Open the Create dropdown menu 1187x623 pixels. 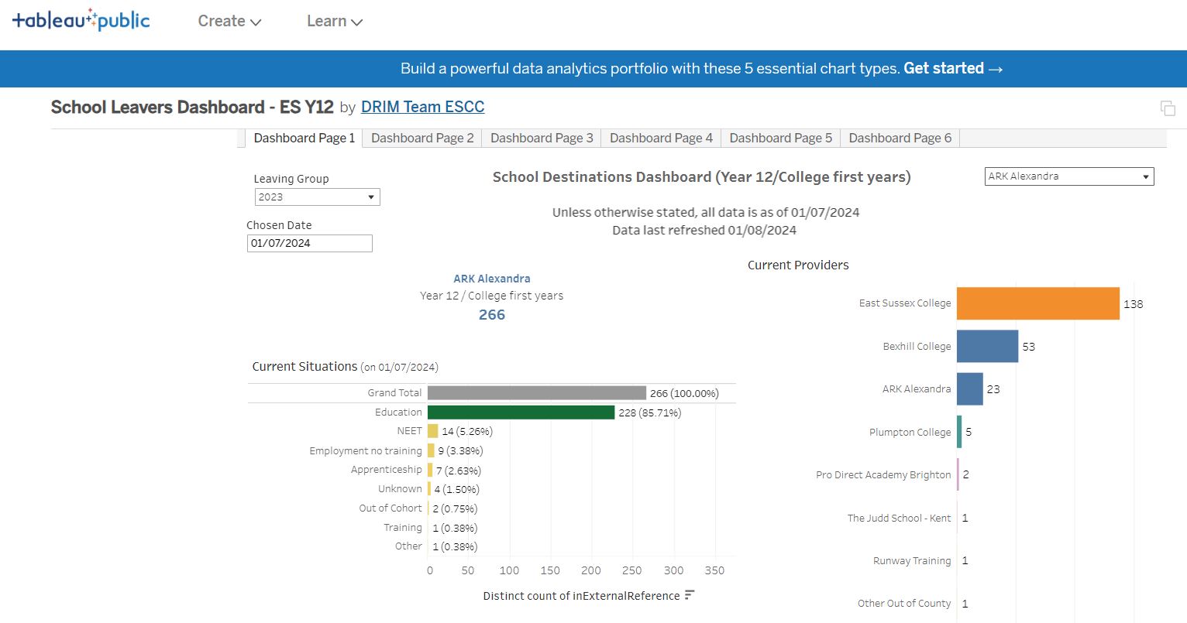click(228, 21)
